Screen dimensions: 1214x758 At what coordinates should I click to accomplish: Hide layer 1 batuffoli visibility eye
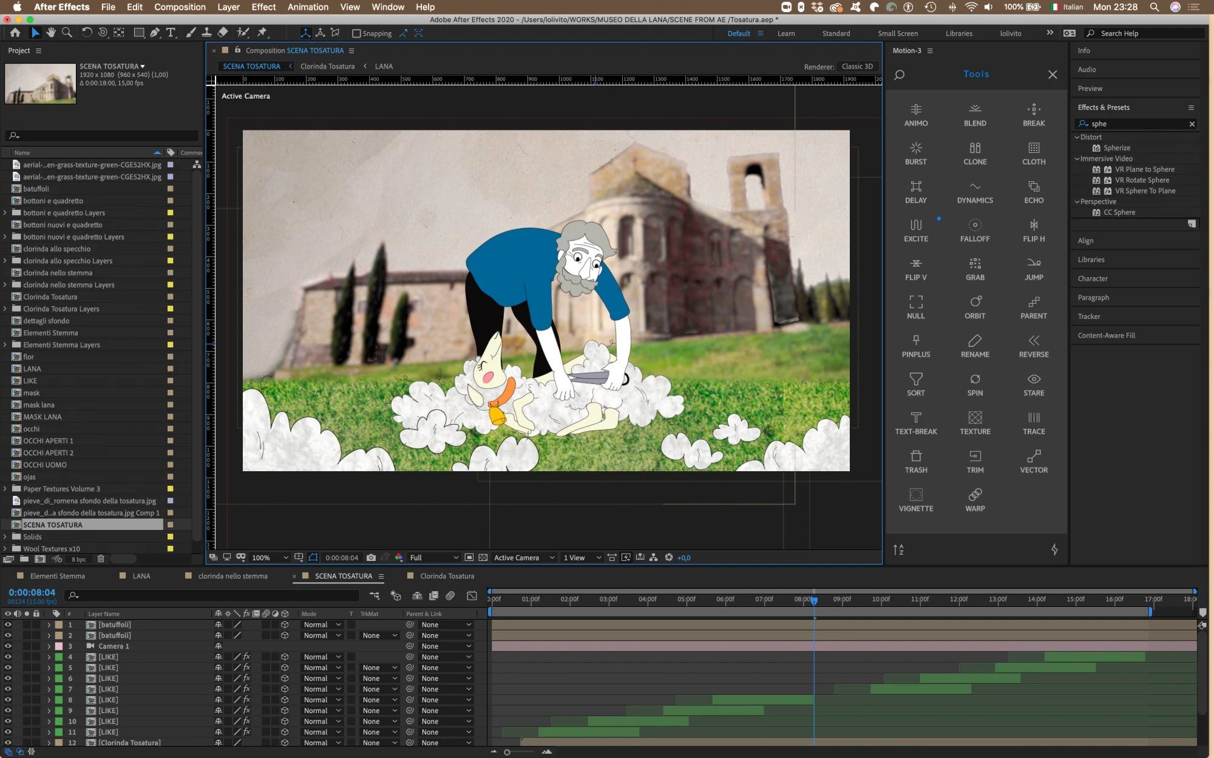point(8,625)
